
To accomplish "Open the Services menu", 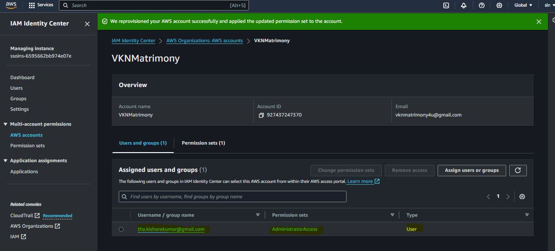I will (41, 5).
